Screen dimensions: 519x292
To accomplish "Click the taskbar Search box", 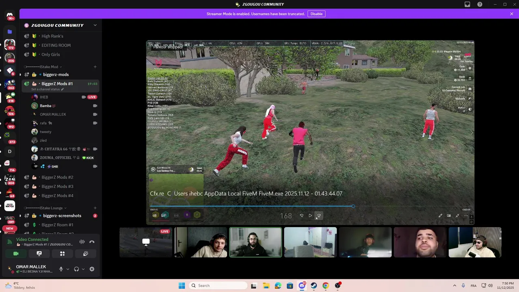I will pyautogui.click(x=218, y=286).
